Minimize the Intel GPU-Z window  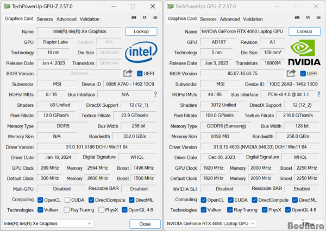point(114,7)
